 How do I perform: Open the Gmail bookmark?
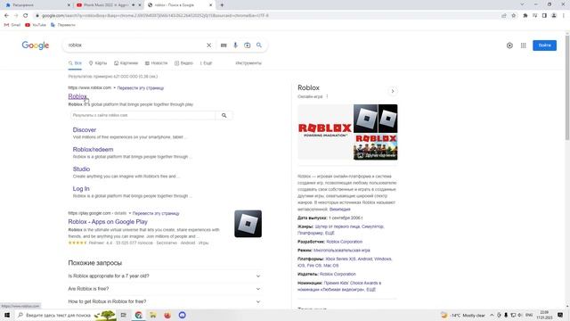[12, 25]
